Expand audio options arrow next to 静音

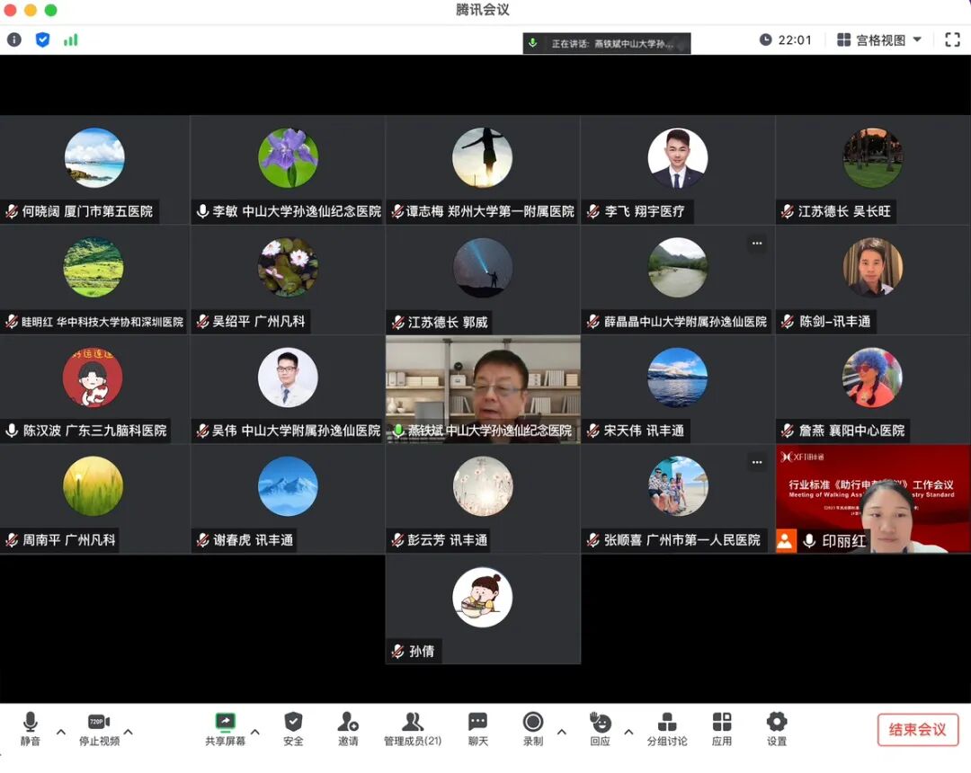pos(61,733)
